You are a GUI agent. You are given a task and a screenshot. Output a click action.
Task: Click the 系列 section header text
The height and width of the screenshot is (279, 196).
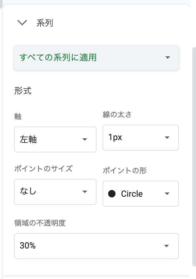pyautogui.click(x=45, y=23)
